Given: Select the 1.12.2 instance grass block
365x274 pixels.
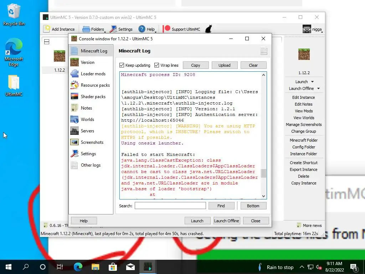Looking at the screenshot, I should coord(60,56).
